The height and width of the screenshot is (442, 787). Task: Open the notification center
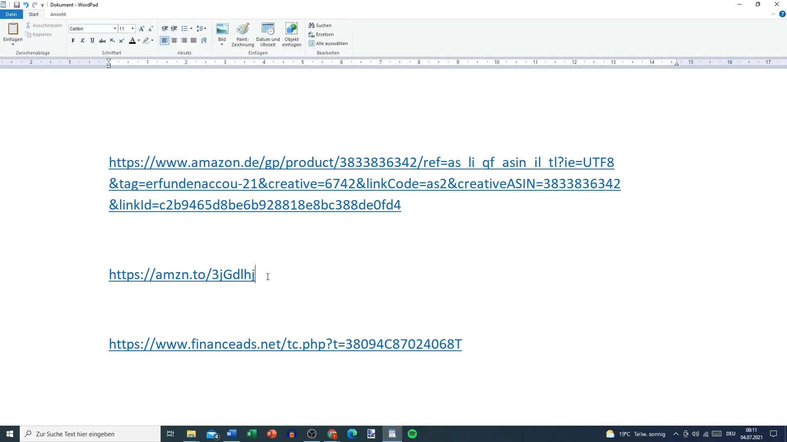point(773,434)
